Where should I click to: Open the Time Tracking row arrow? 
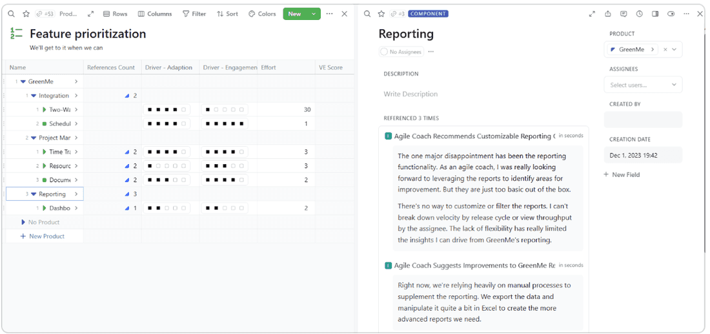pyautogui.click(x=76, y=152)
